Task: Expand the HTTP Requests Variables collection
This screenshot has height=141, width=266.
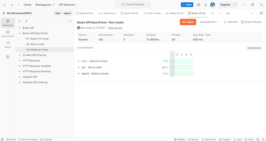Action: point(20,66)
